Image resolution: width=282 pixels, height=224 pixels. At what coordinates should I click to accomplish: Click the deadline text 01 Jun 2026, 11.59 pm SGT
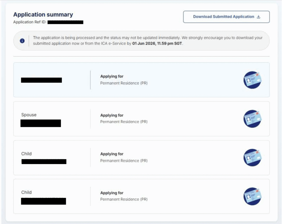click(157, 43)
